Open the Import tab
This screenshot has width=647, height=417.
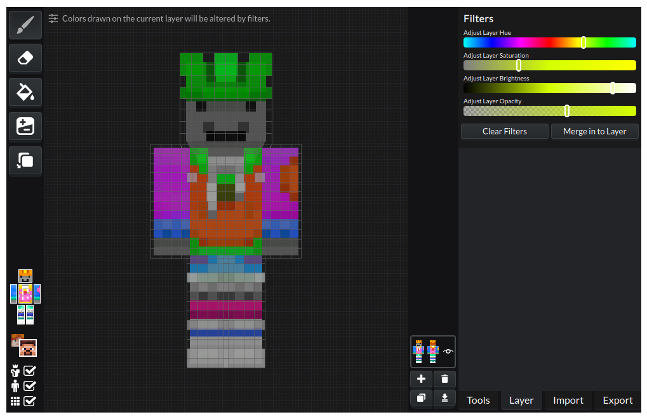click(x=568, y=400)
